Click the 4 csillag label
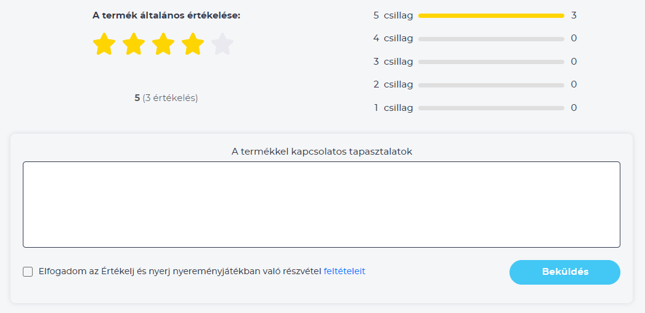 [x=393, y=39]
